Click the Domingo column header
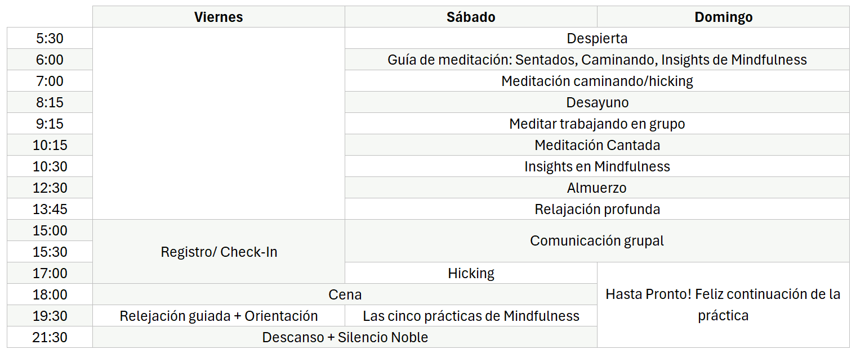 [x=723, y=17]
